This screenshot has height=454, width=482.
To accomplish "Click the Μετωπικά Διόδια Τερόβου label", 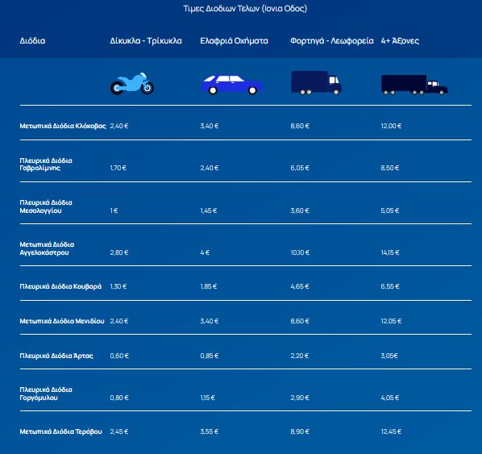I will 60,431.
